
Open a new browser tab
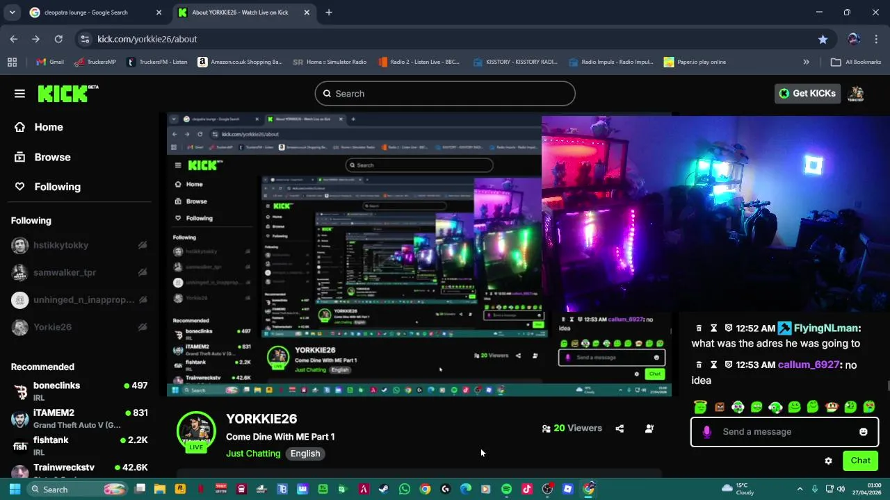pyautogui.click(x=329, y=12)
